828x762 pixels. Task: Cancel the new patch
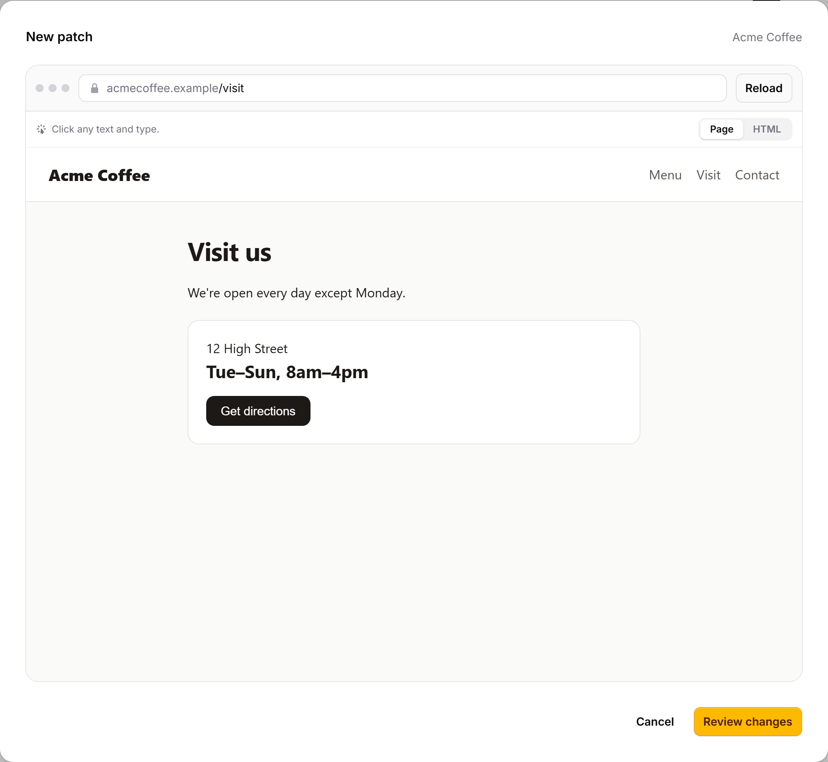coord(655,722)
